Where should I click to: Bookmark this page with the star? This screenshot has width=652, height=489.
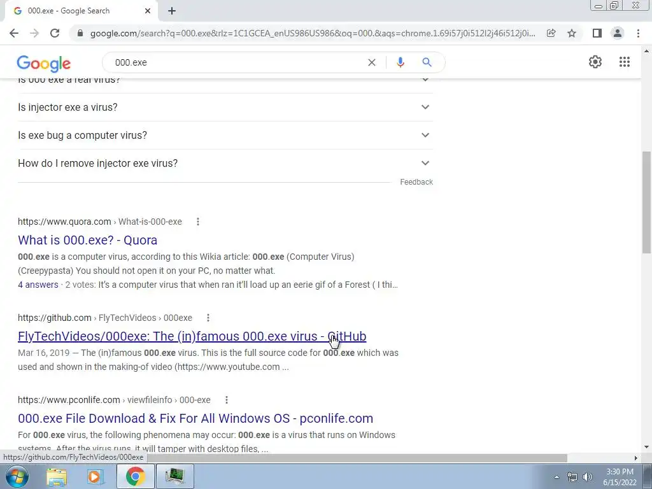pyautogui.click(x=572, y=33)
